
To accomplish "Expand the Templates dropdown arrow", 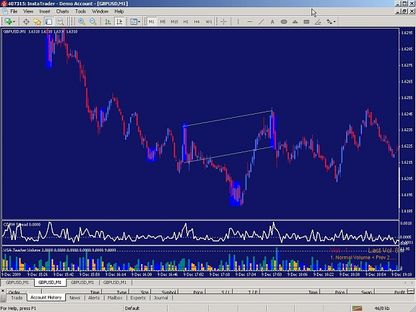I will tap(139, 22).
